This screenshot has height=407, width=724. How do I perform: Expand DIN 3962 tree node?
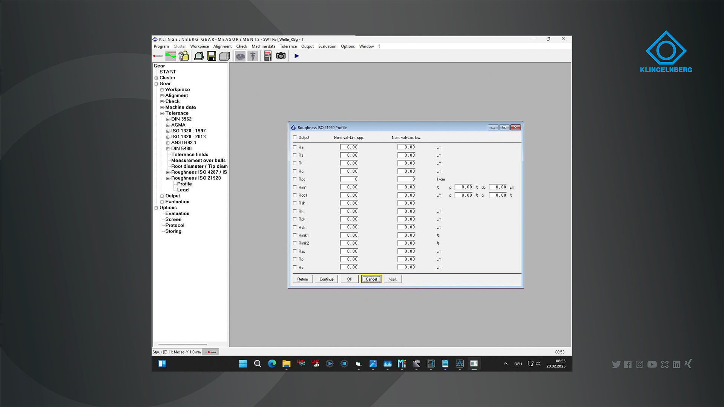[168, 119]
